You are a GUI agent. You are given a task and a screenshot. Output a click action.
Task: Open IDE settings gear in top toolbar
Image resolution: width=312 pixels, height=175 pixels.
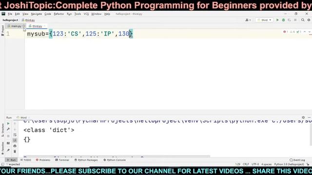pos(309,20)
